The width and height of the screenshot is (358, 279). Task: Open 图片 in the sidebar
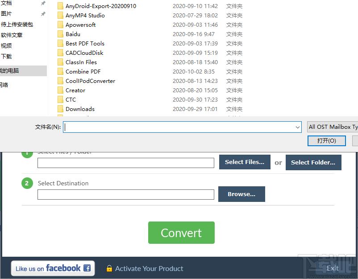[6, 14]
